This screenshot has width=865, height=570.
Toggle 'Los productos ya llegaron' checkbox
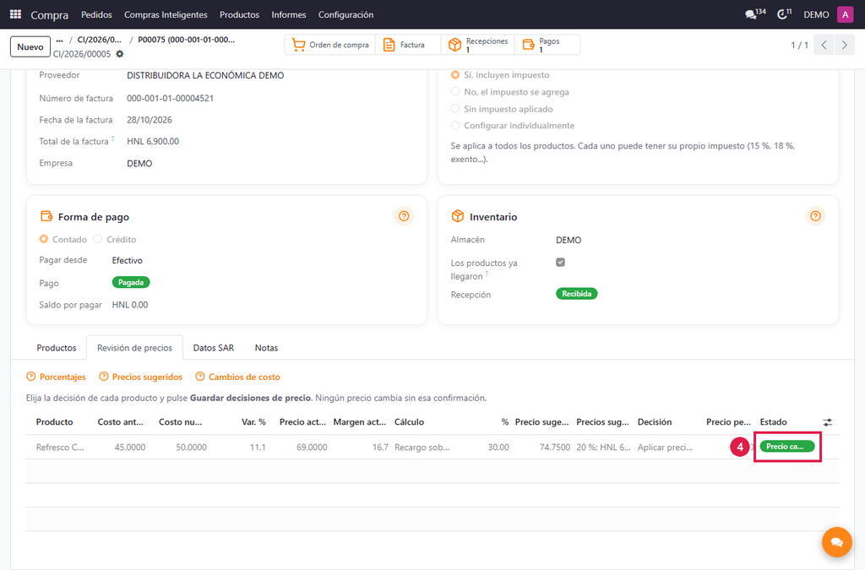[561, 263]
